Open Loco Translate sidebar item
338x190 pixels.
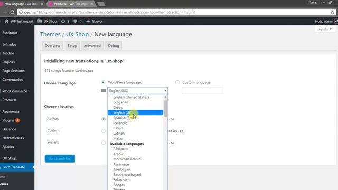pyautogui.click(x=17, y=167)
